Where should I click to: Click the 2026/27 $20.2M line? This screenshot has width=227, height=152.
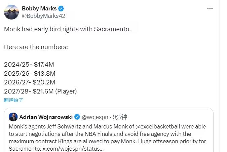click(x=30, y=82)
